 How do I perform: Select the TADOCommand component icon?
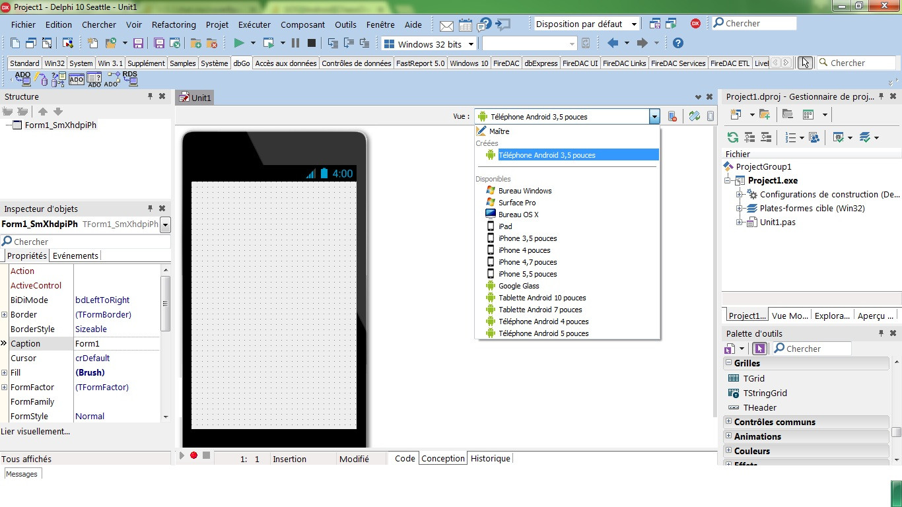pos(41,79)
